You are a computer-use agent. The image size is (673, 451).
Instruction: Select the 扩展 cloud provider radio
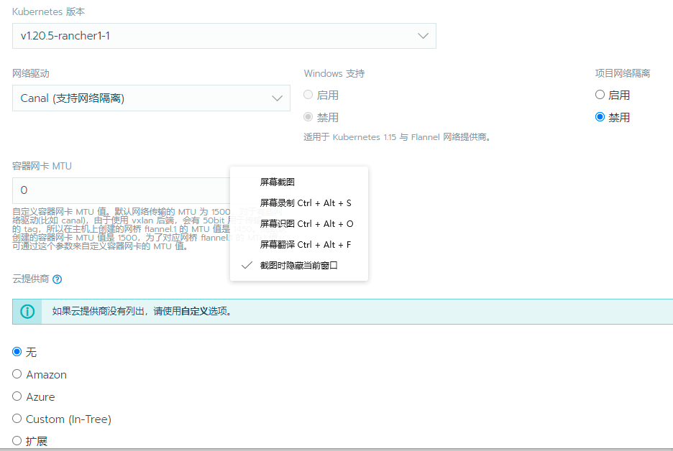click(17, 440)
